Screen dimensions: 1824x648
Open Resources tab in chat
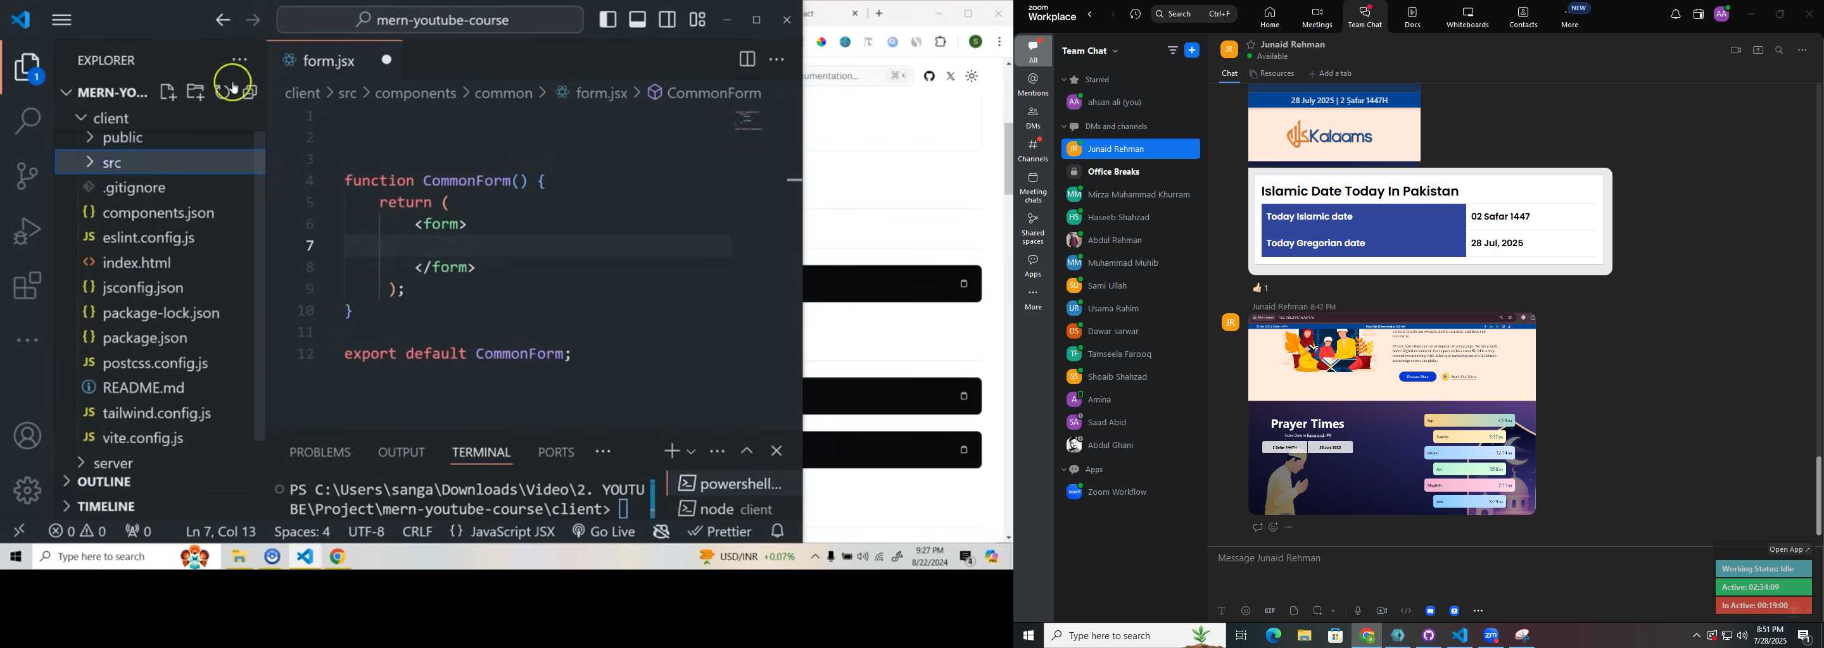point(1272,73)
